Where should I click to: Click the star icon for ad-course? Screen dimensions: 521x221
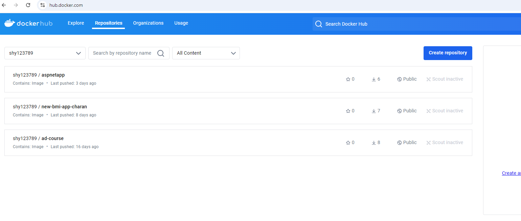click(348, 143)
